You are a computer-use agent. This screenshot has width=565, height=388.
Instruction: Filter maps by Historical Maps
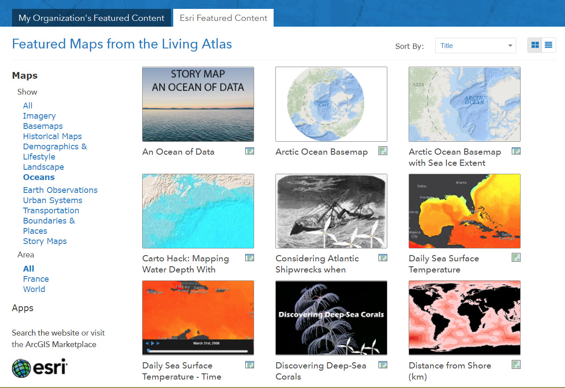click(52, 136)
